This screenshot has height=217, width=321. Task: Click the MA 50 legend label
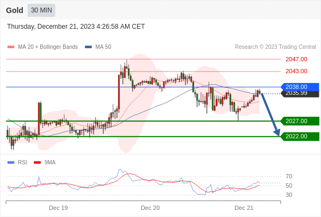[103, 47]
